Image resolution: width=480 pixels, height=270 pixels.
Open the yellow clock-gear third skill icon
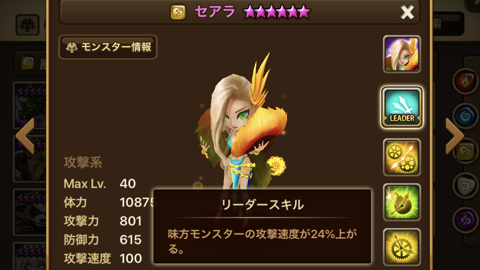tap(402, 247)
